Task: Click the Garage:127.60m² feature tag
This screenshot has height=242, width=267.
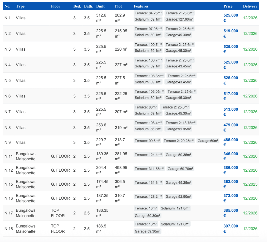Action: 179,19
